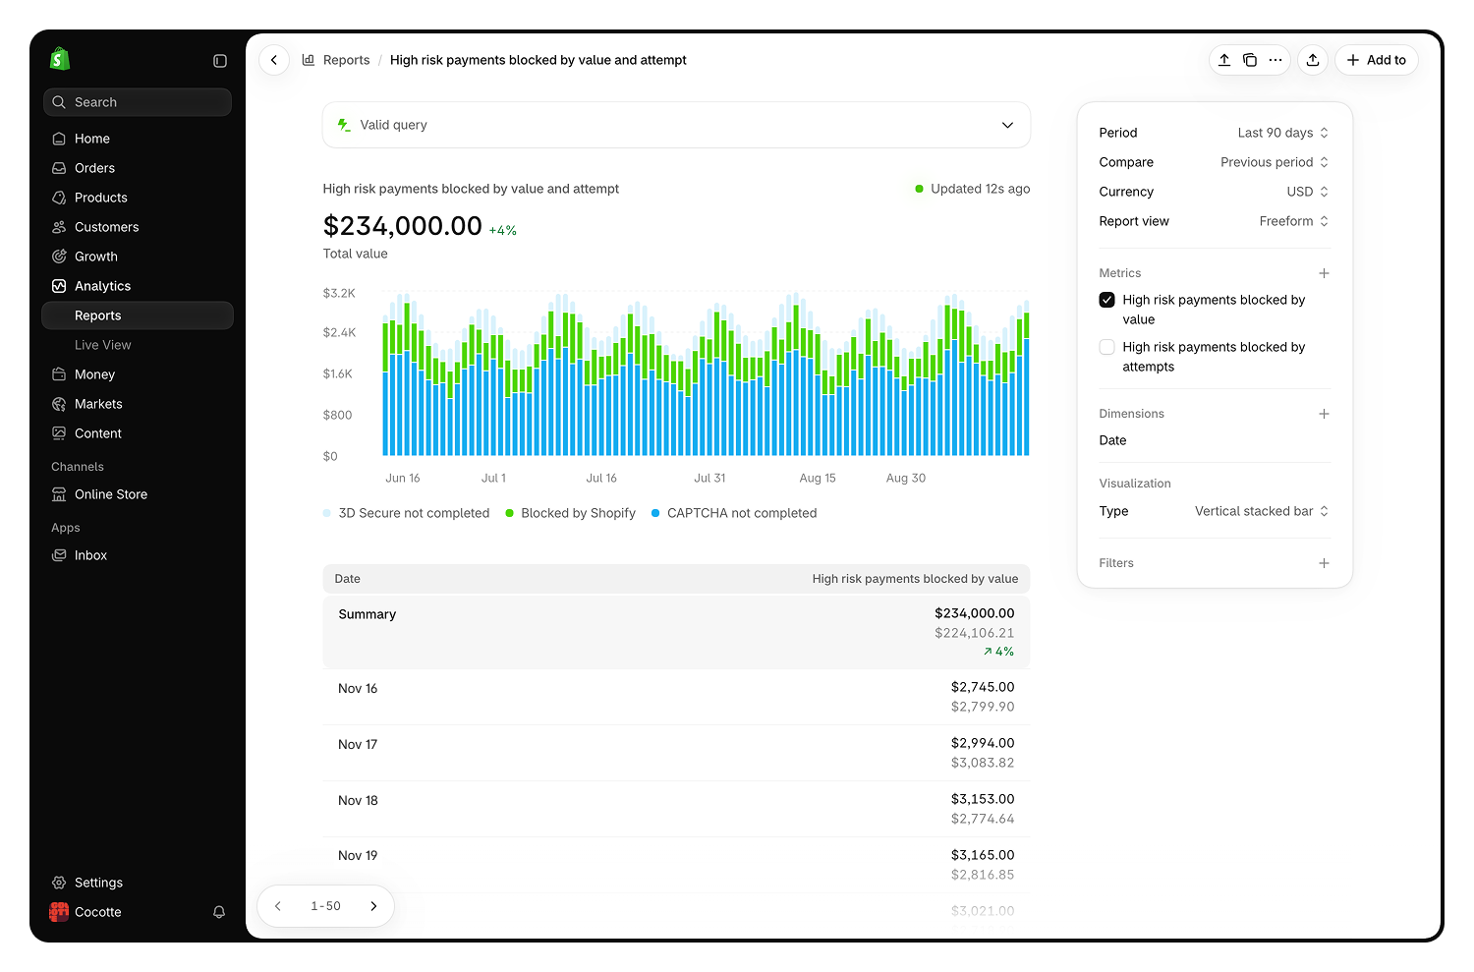Duplicate the report using the copy icon
1474x972 pixels.
[x=1250, y=60]
